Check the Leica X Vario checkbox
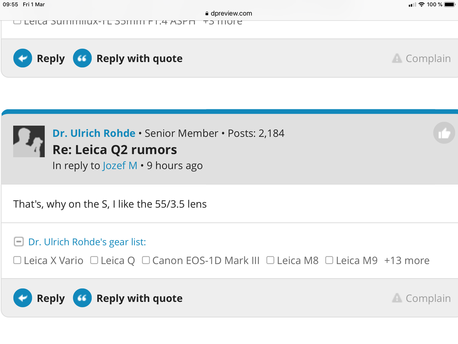Screen dimensions: 458x344 pyautogui.click(x=17, y=260)
